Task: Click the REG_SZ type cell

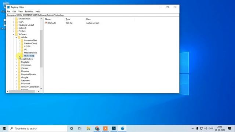Action: pyautogui.click(x=69, y=23)
